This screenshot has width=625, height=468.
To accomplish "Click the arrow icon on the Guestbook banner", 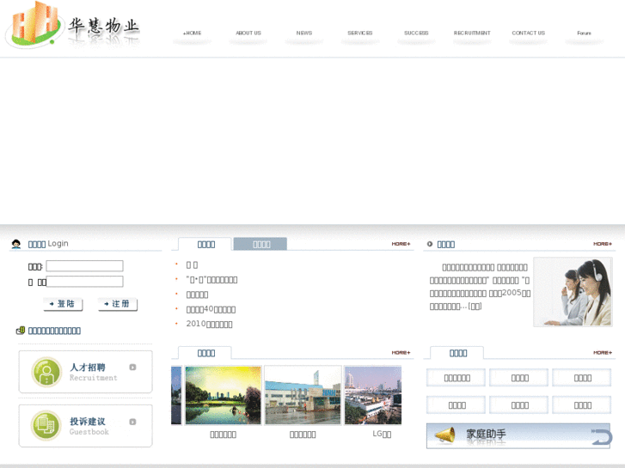I will [x=132, y=422].
